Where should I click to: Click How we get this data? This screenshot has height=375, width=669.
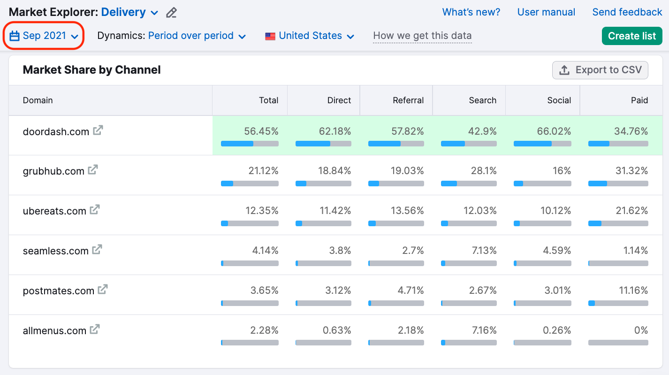pyautogui.click(x=422, y=36)
